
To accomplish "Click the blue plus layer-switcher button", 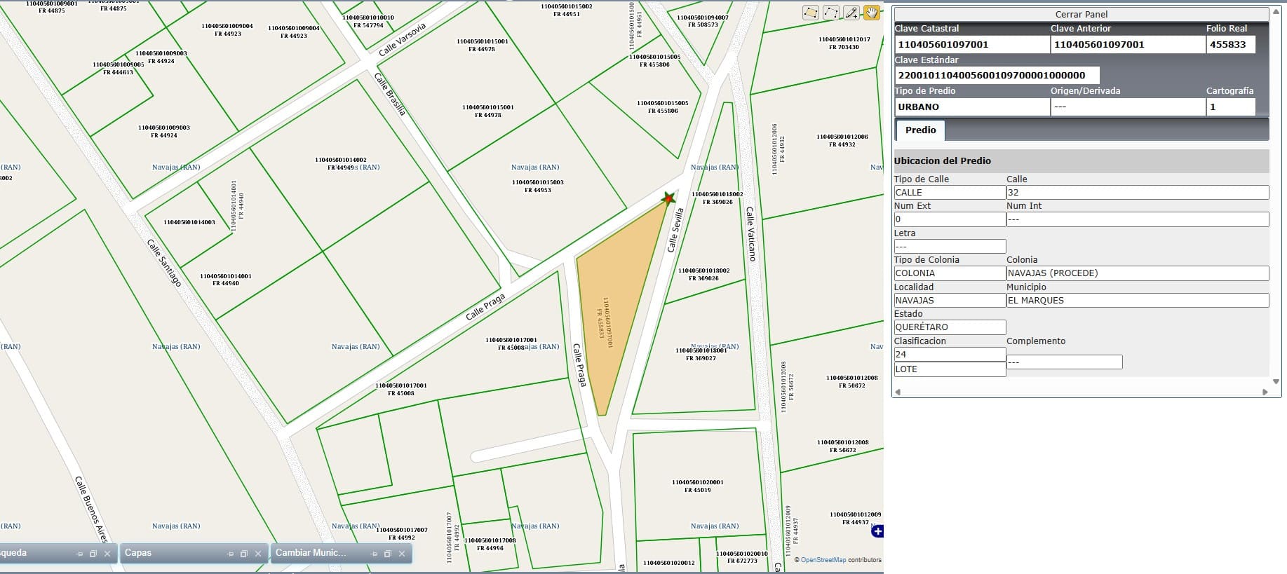I will (x=877, y=531).
